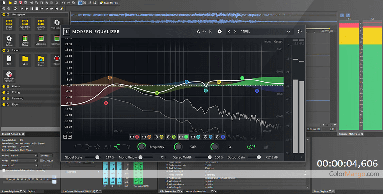Open equalizer settings gear
383x194 pixels.
(x=220, y=31)
